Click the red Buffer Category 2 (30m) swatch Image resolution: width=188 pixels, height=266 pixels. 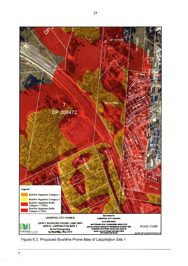pyautogui.click(x=24, y=210)
